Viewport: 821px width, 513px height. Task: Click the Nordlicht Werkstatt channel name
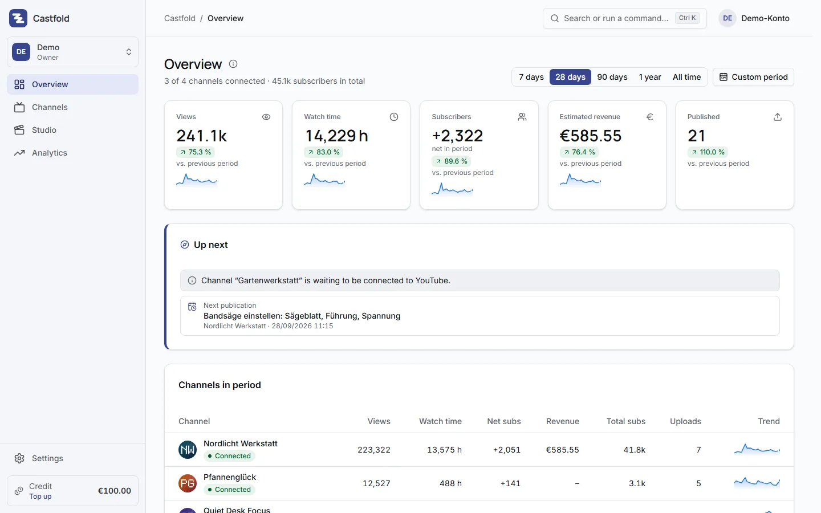coord(241,443)
